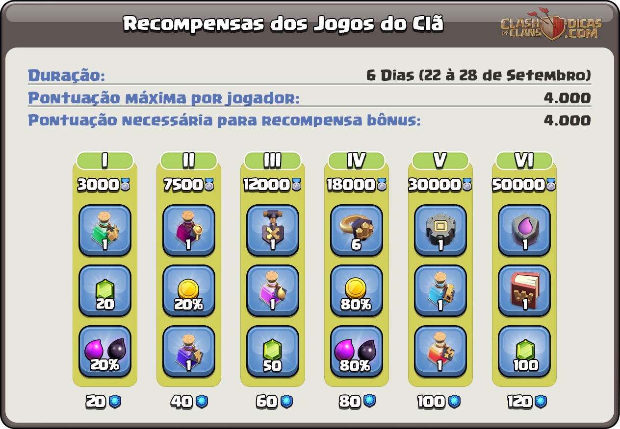Select the 100 gems reward in tier VI

(524, 352)
